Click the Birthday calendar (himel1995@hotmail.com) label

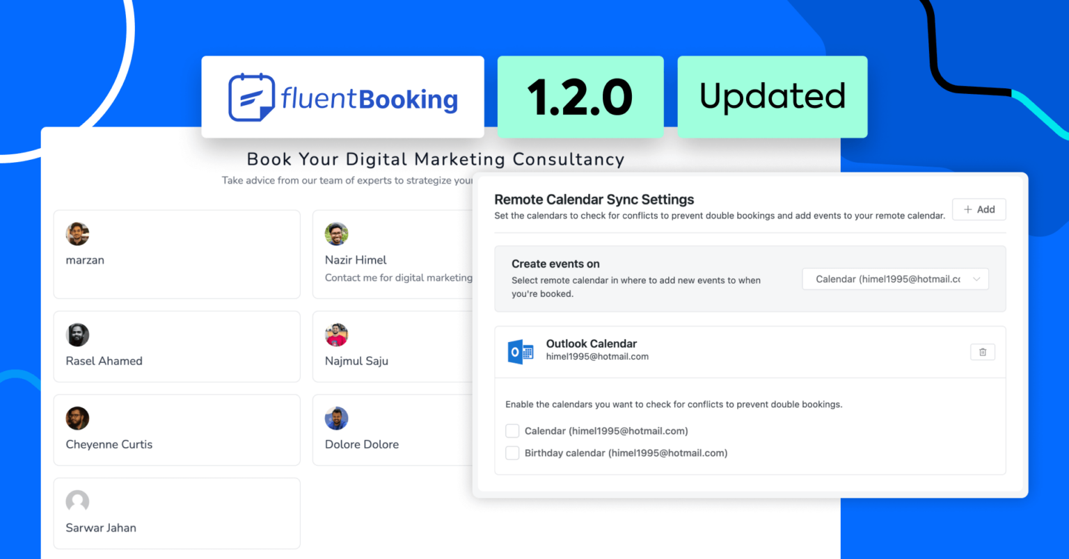tap(626, 453)
